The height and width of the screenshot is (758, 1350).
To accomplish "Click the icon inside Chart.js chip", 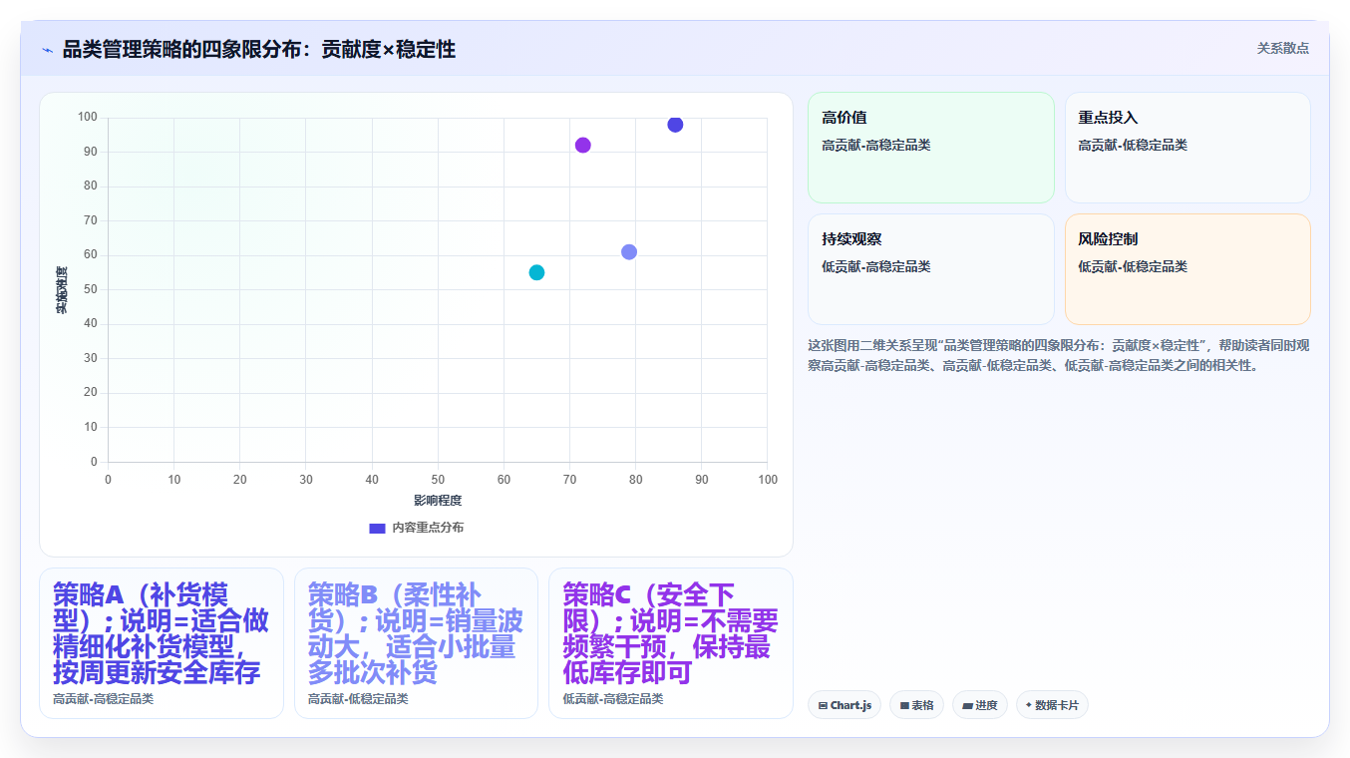I will coord(823,706).
